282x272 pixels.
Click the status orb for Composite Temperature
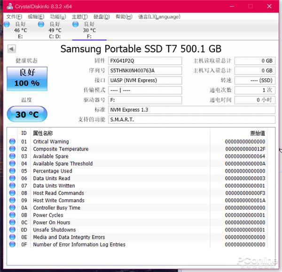[12, 149]
